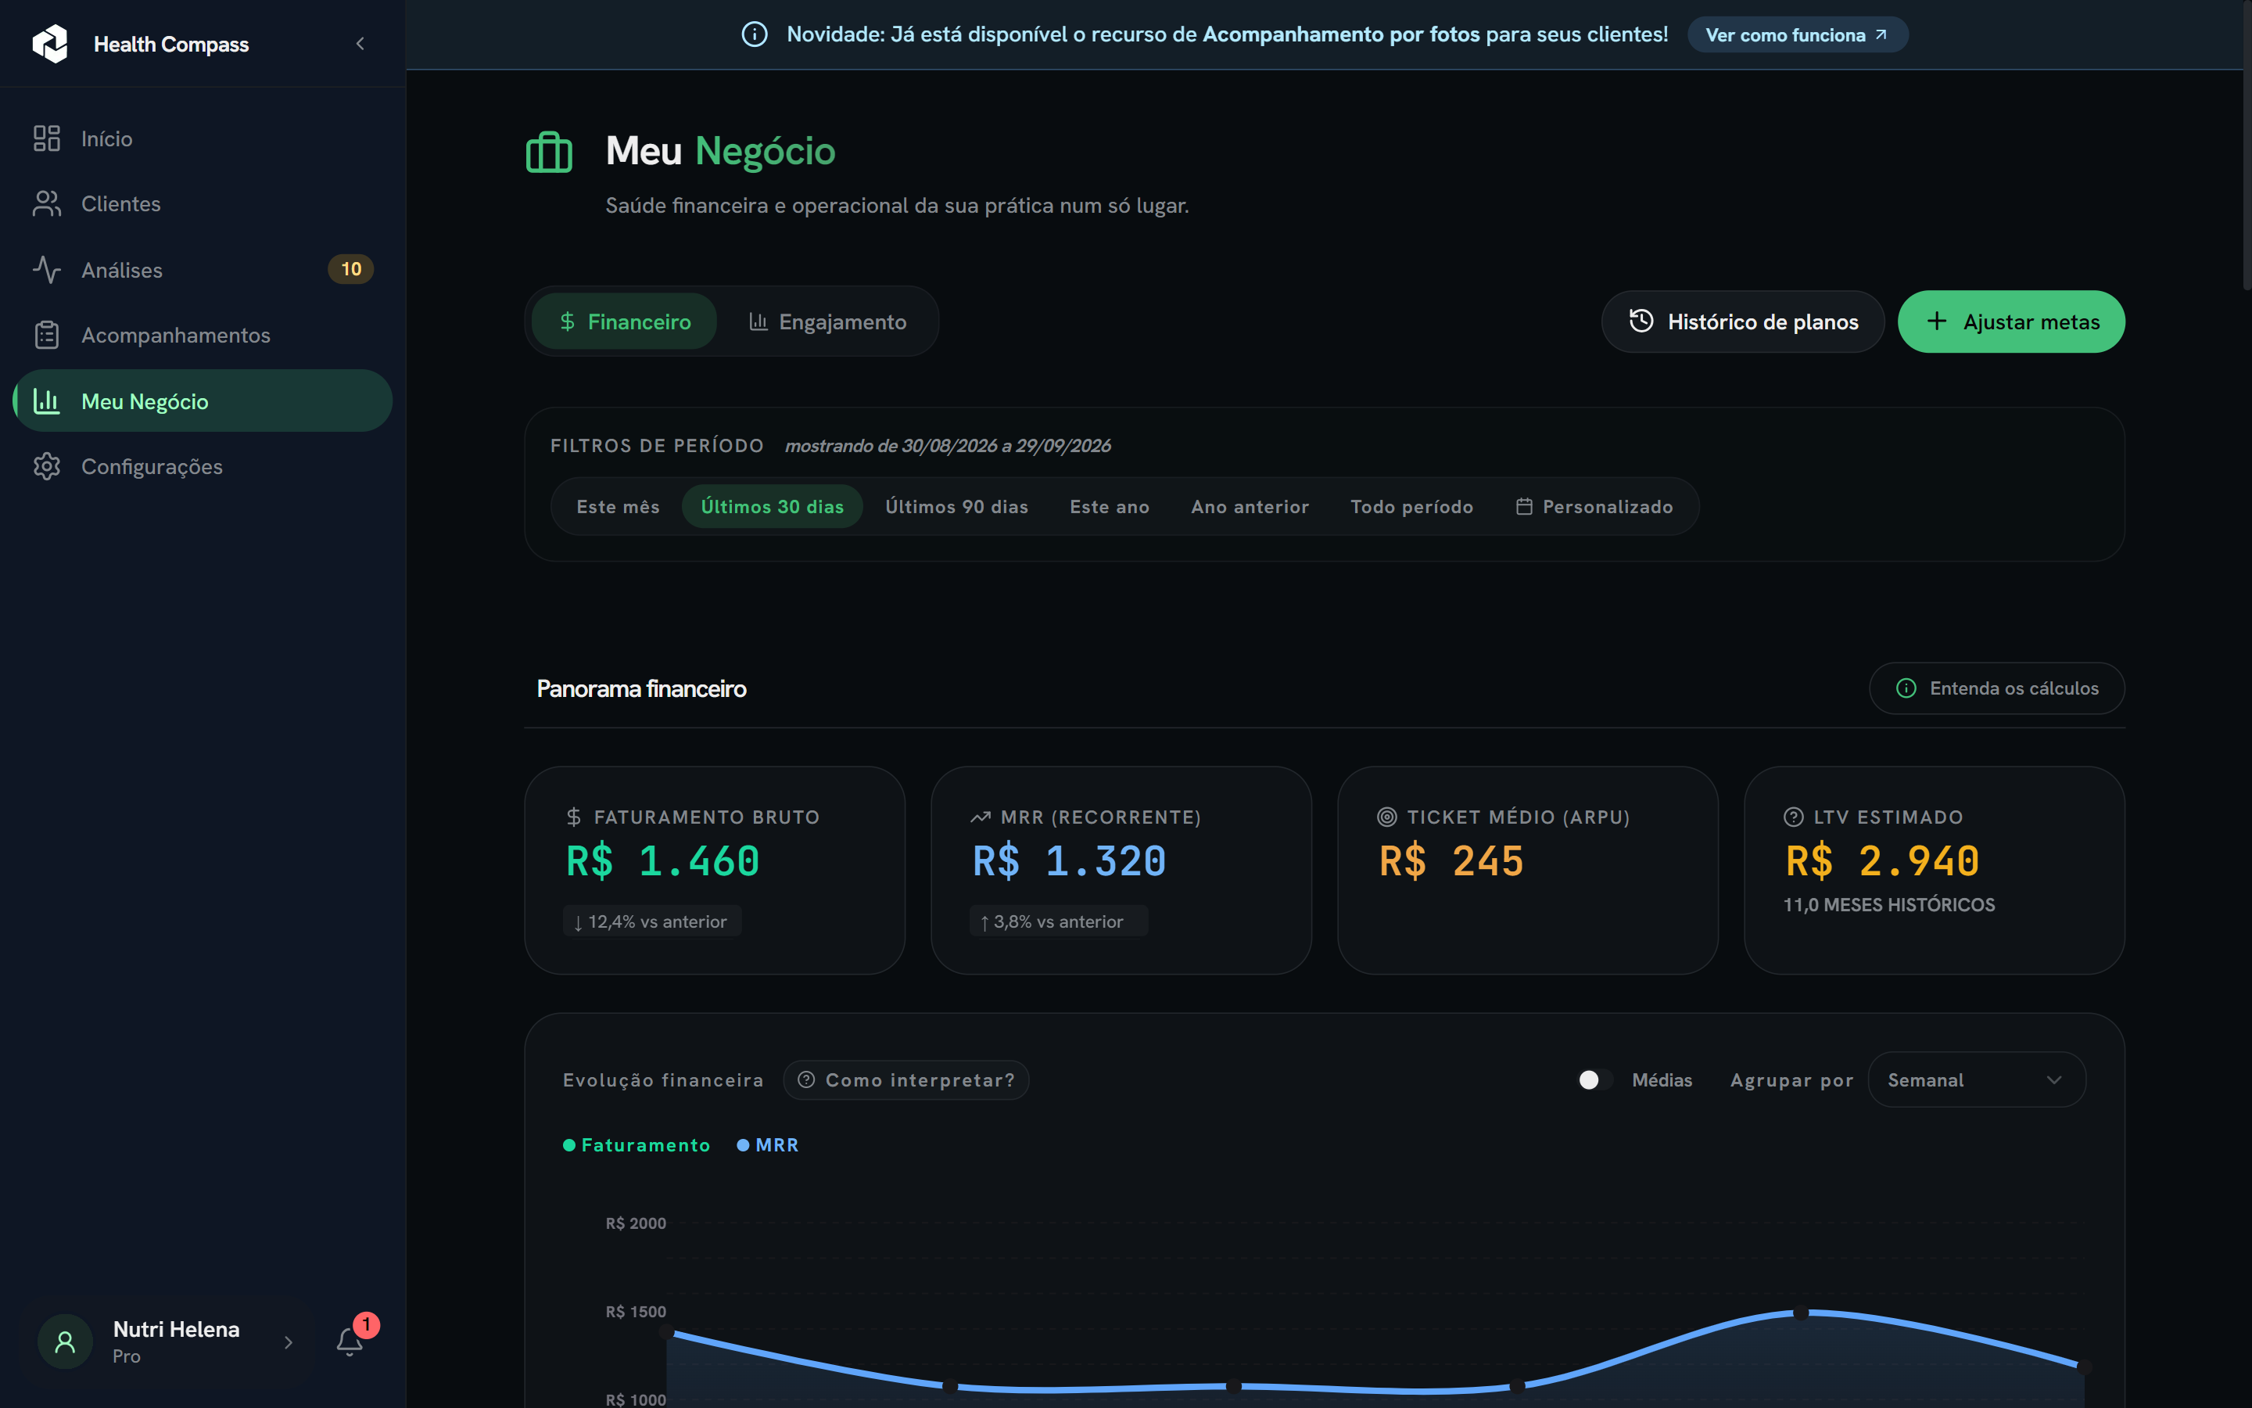The height and width of the screenshot is (1408, 2252).
Task: Collapse the sidebar with the chevron arrow
Action: (360, 44)
